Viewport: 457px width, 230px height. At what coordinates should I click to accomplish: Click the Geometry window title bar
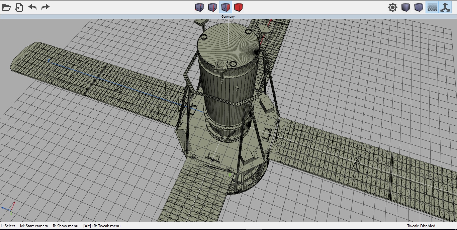coord(228,16)
